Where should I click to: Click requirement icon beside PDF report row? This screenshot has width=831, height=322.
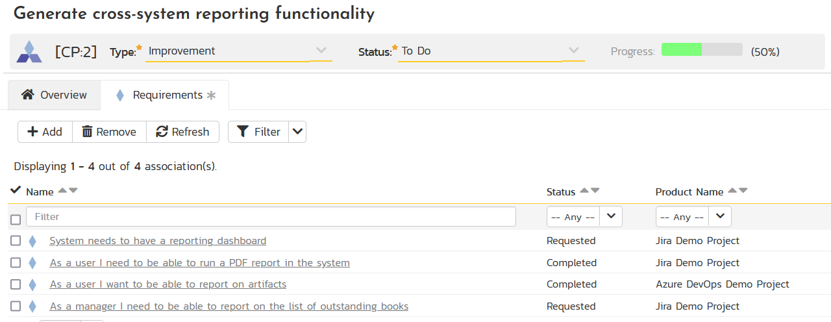pos(32,263)
